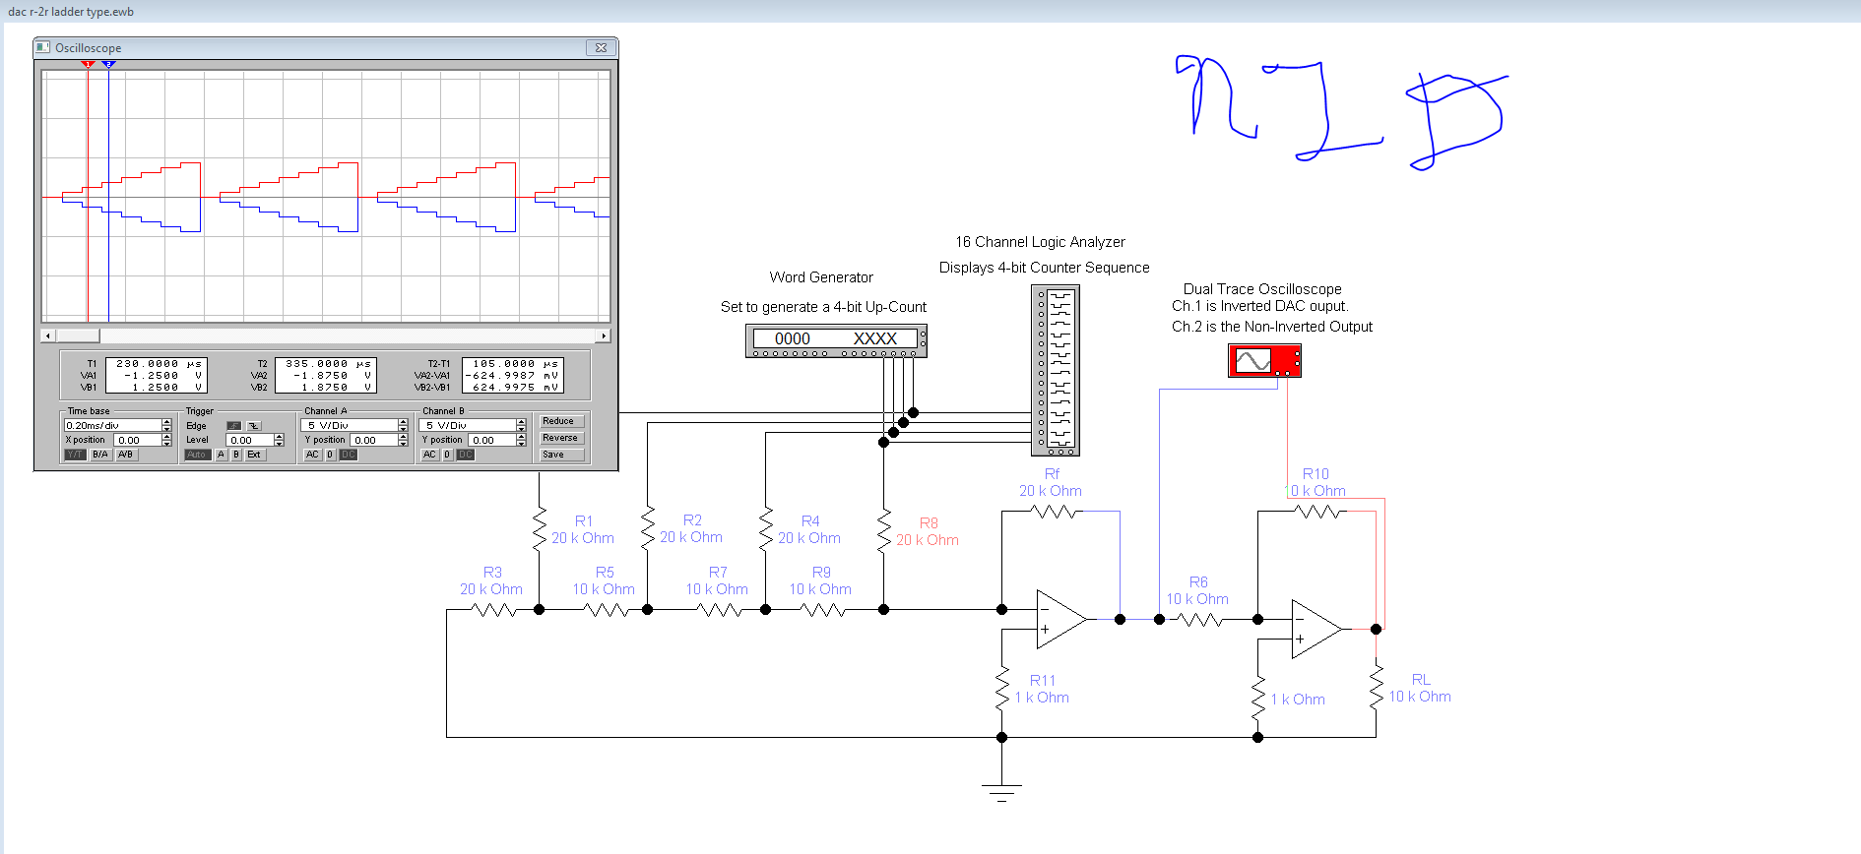Select resistor R7 zigzag symbol

(x=720, y=610)
